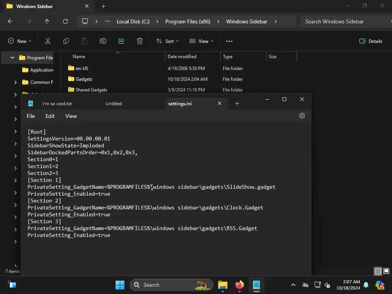Go up one folder level in Explorer
Viewport: 392px width, 294px height.
coord(47,21)
